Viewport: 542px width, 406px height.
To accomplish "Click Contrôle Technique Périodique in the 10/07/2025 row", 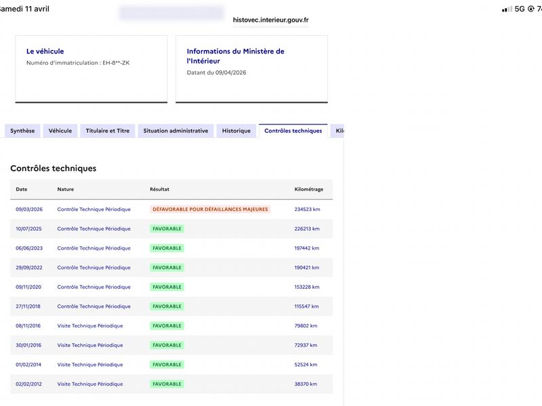I will click(x=94, y=229).
